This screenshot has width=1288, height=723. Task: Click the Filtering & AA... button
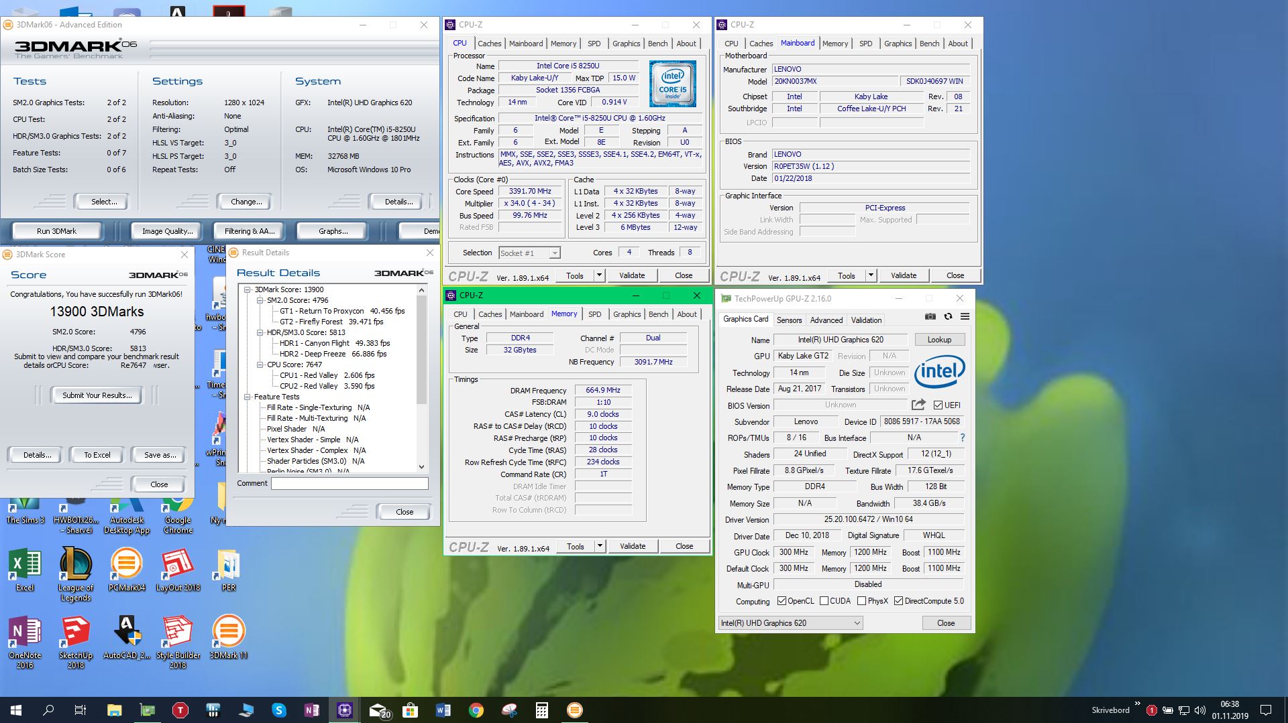pos(249,231)
